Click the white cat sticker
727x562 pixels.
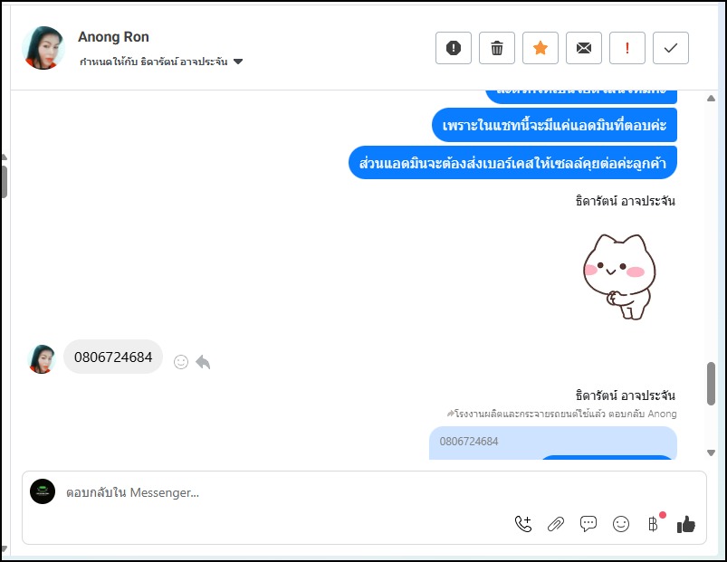tap(619, 275)
